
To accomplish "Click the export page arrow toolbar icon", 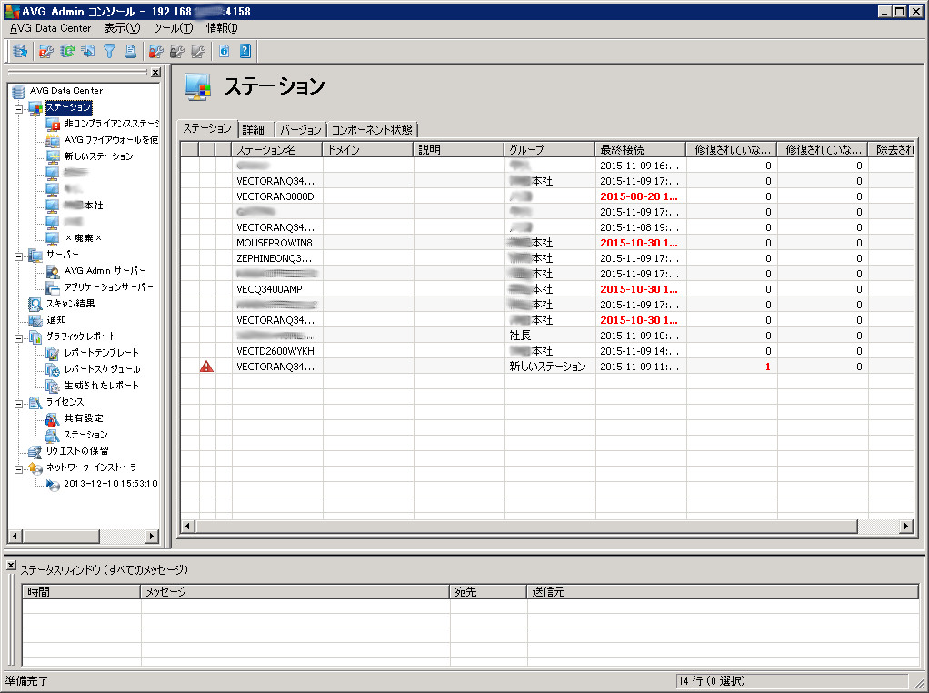I will [x=87, y=52].
